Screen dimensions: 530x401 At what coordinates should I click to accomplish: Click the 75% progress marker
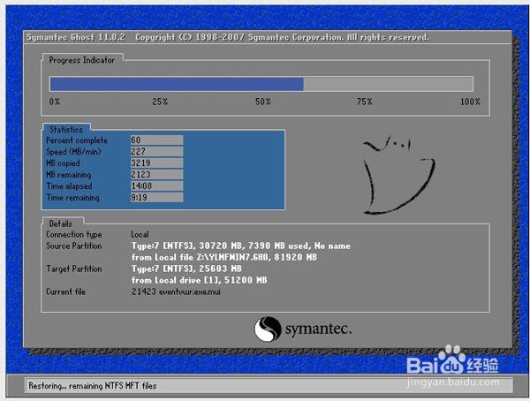[x=364, y=102]
